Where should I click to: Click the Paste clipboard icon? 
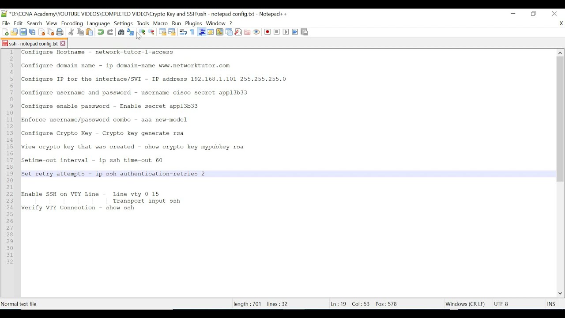tap(90, 32)
